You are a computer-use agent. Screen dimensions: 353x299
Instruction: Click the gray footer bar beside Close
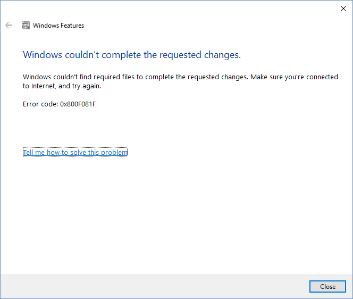pos(154,286)
